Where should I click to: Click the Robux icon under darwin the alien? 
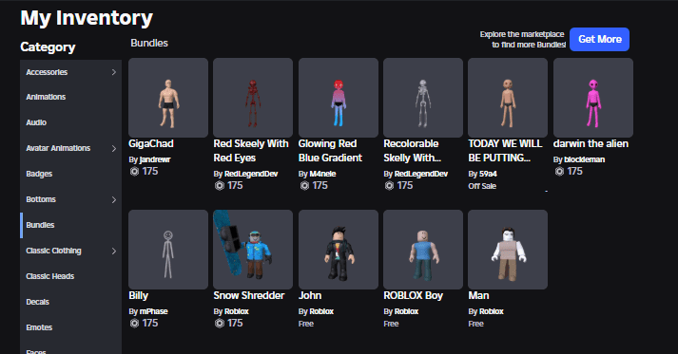click(559, 172)
